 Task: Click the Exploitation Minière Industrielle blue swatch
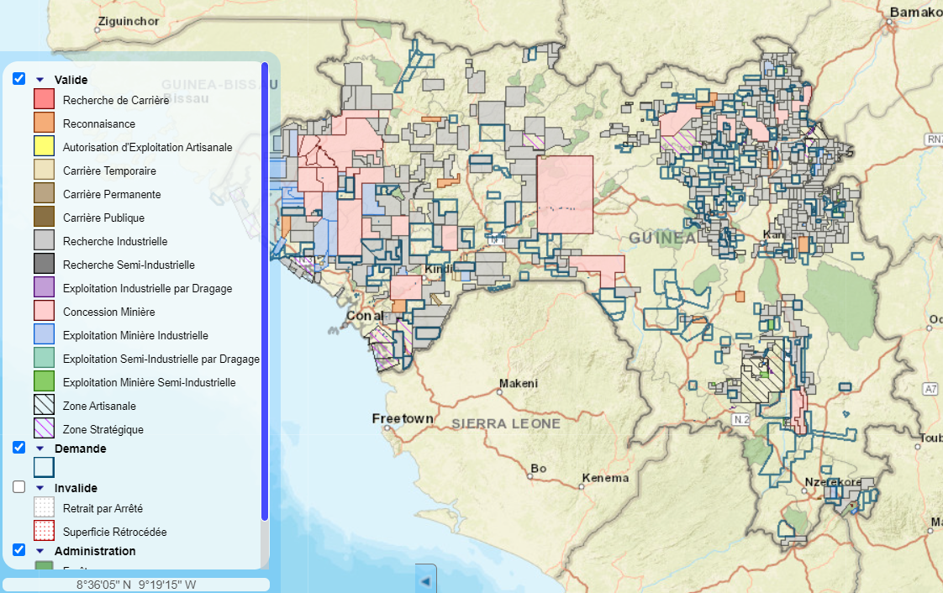pyautogui.click(x=44, y=334)
